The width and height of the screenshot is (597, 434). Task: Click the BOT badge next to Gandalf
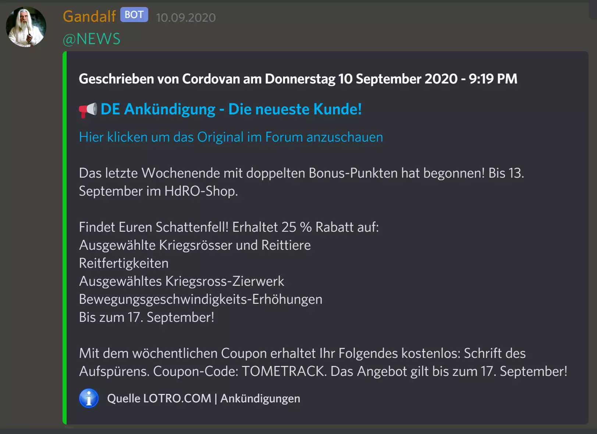134,15
